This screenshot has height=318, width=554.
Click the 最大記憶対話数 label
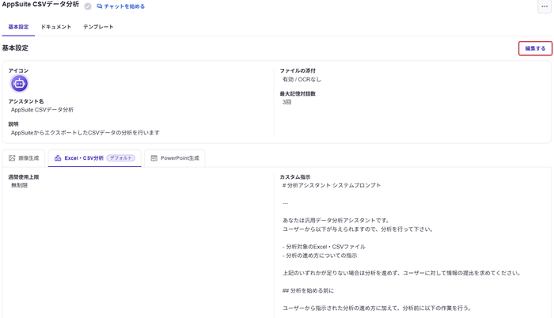298,93
